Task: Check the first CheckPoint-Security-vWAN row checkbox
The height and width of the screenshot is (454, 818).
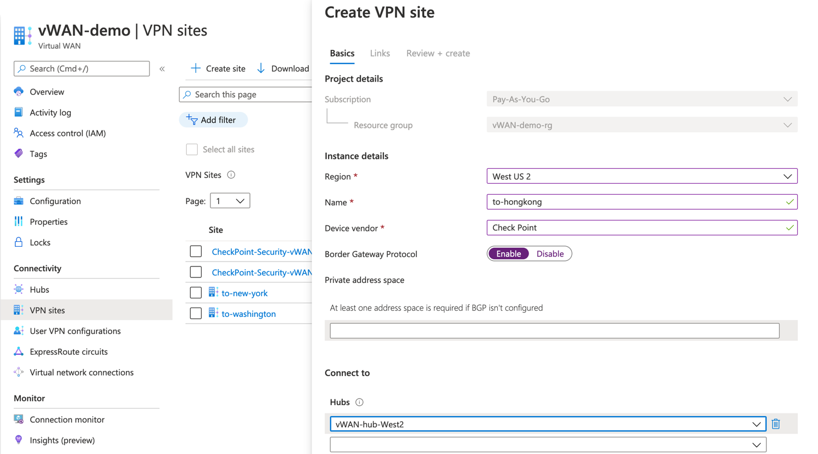Action: coord(196,252)
